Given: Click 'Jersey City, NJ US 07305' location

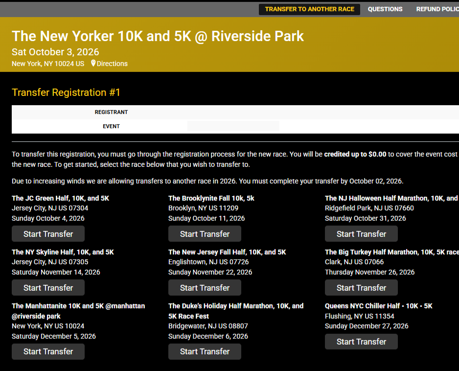Looking at the screenshot, I should 50,262.
